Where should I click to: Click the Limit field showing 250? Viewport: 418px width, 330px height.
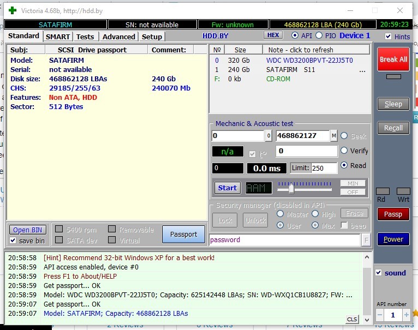click(324, 168)
